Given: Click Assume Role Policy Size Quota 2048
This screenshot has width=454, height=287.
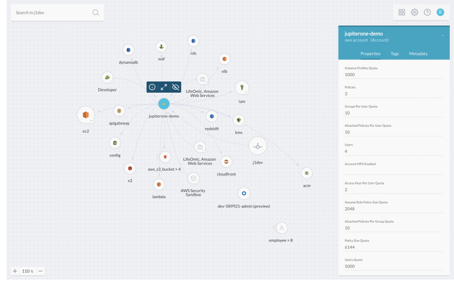Looking at the screenshot, I should click(350, 209).
